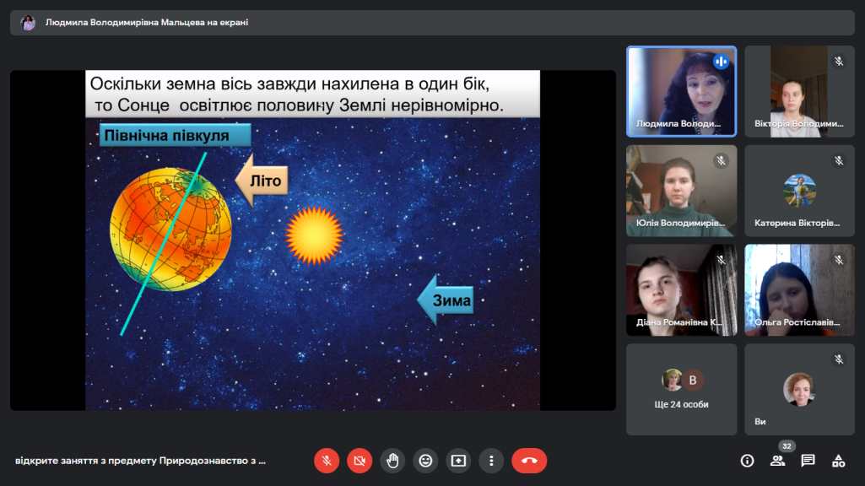Start presenting your screen
The height and width of the screenshot is (486, 865).
[x=458, y=461]
